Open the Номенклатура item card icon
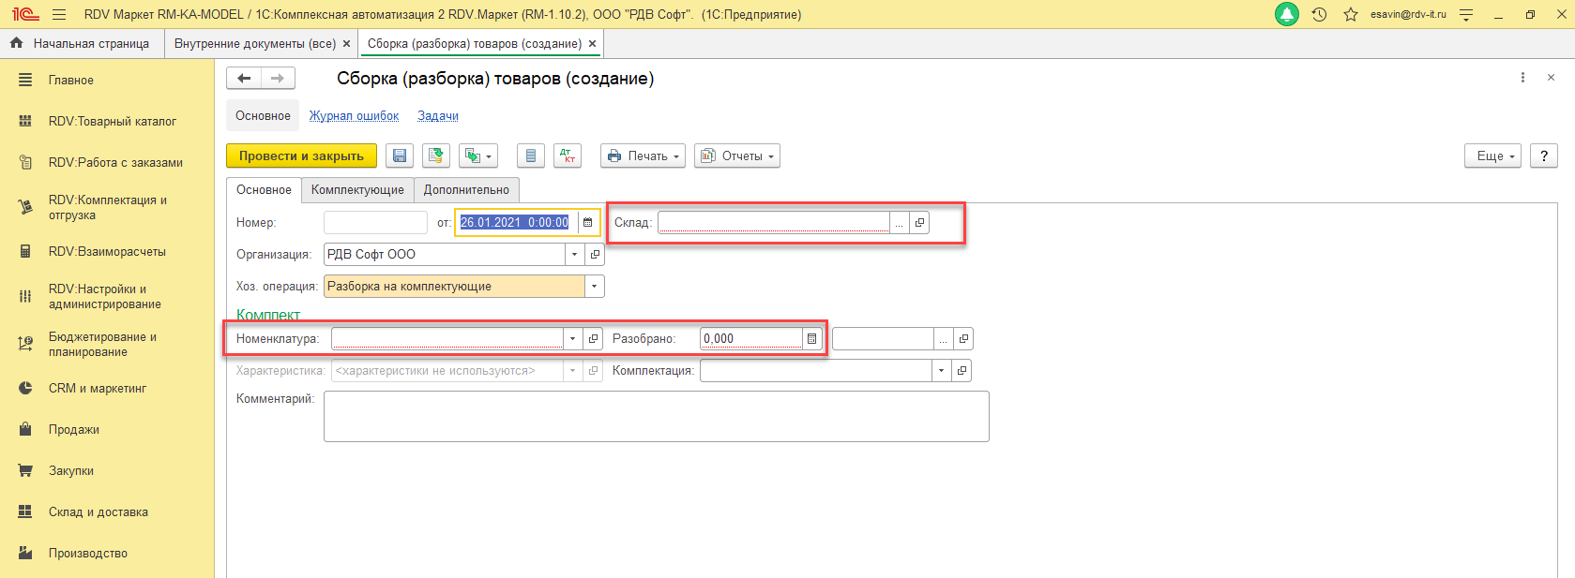The width and height of the screenshot is (1575, 578). click(x=593, y=339)
